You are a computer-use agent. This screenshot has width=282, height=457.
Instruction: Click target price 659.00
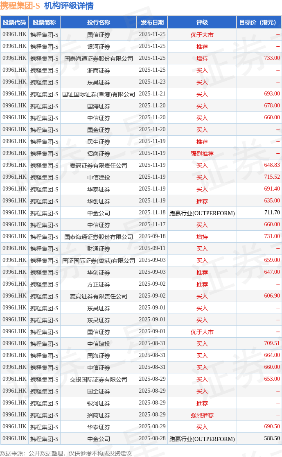pyautogui.click(x=272, y=260)
